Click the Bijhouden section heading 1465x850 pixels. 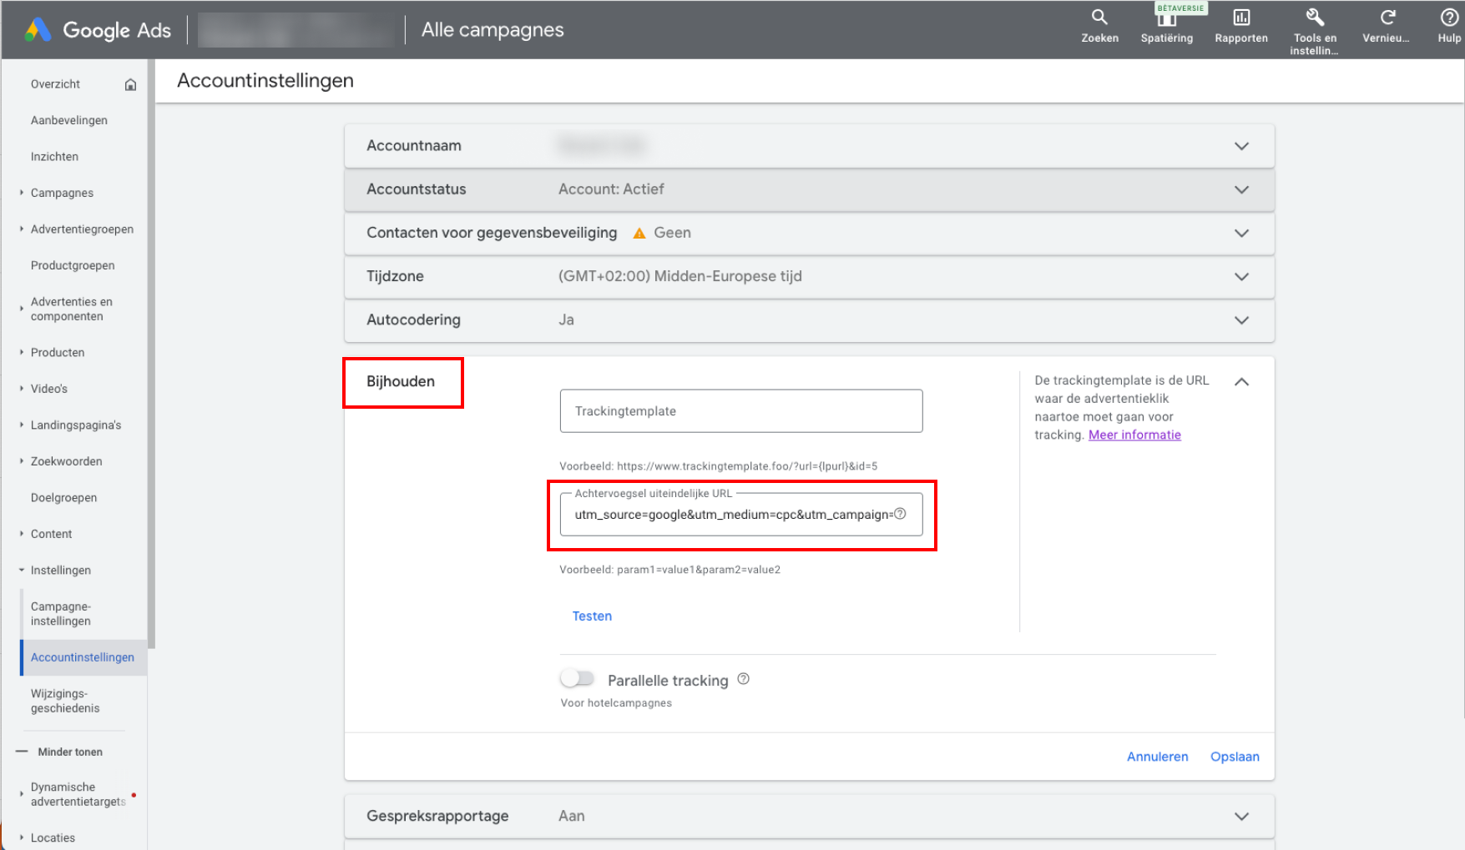(401, 382)
